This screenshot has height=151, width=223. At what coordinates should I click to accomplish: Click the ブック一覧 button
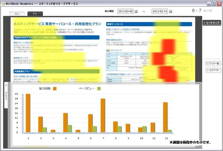(213, 63)
